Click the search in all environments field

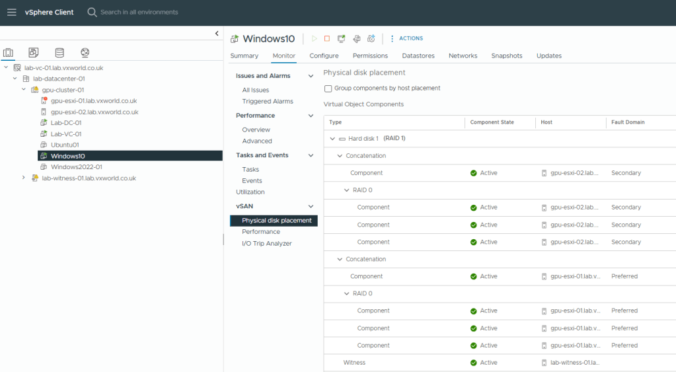point(139,12)
